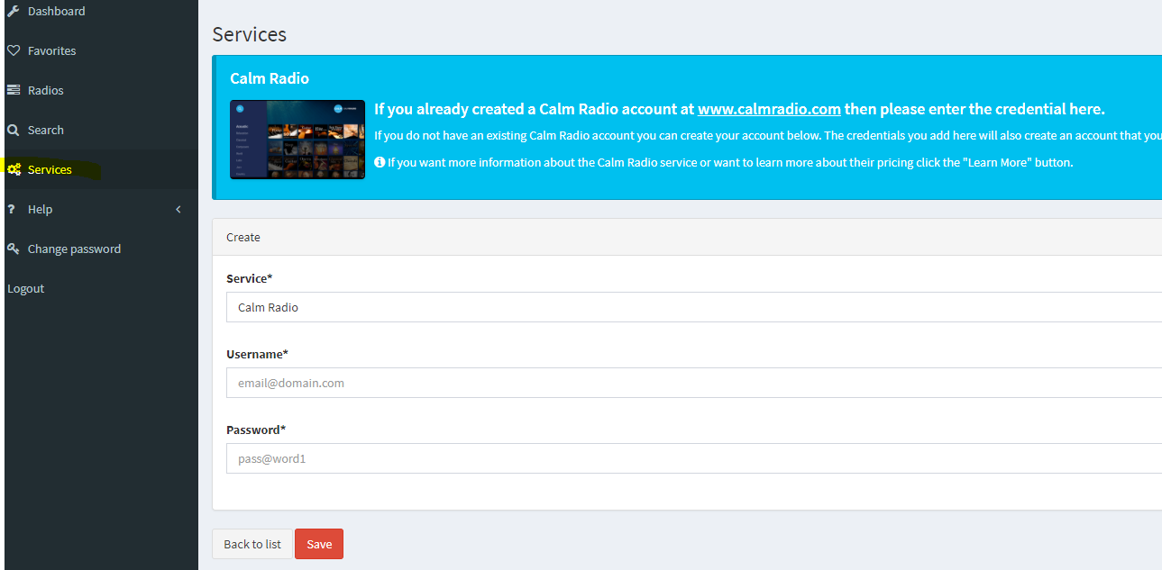Click the Calm Radio banner heading
The image size is (1162, 570).
[270, 78]
